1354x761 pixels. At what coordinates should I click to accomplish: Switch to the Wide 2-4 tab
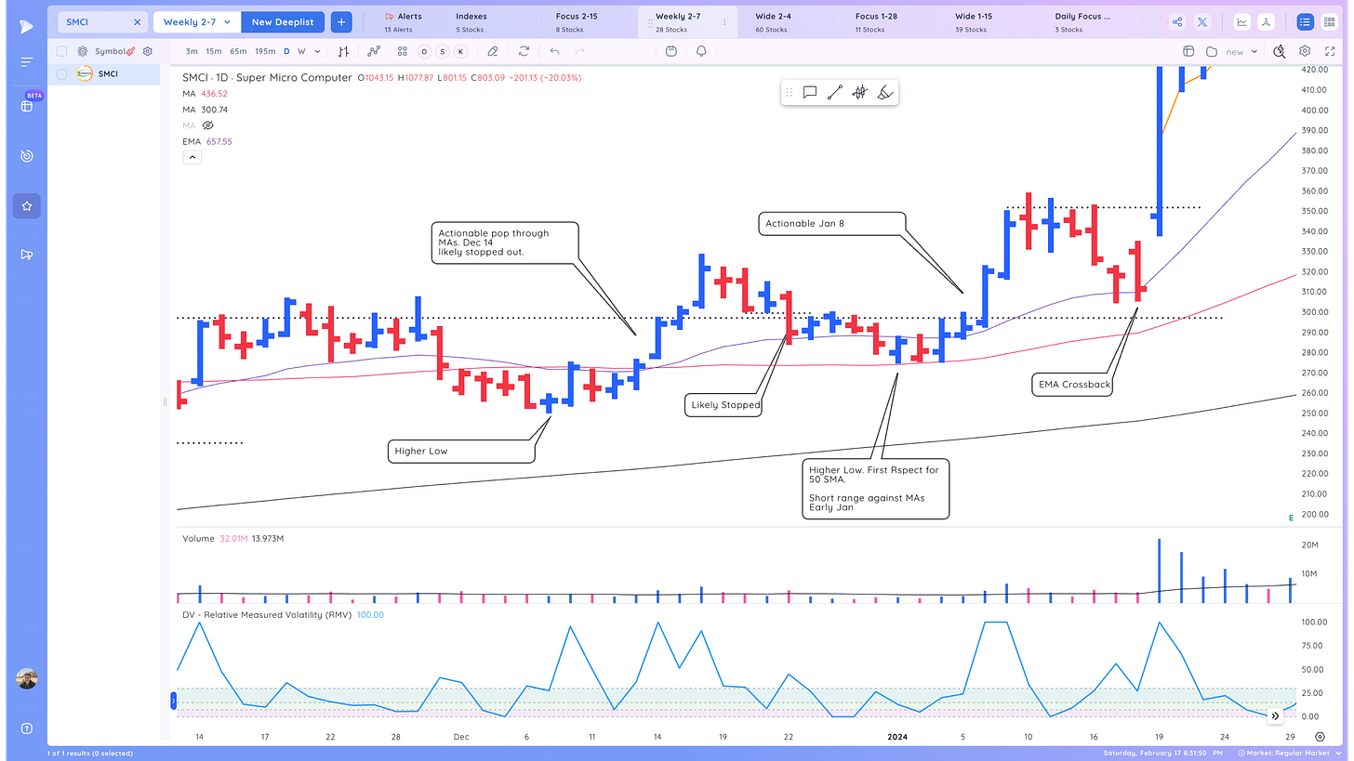pos(772,22)
